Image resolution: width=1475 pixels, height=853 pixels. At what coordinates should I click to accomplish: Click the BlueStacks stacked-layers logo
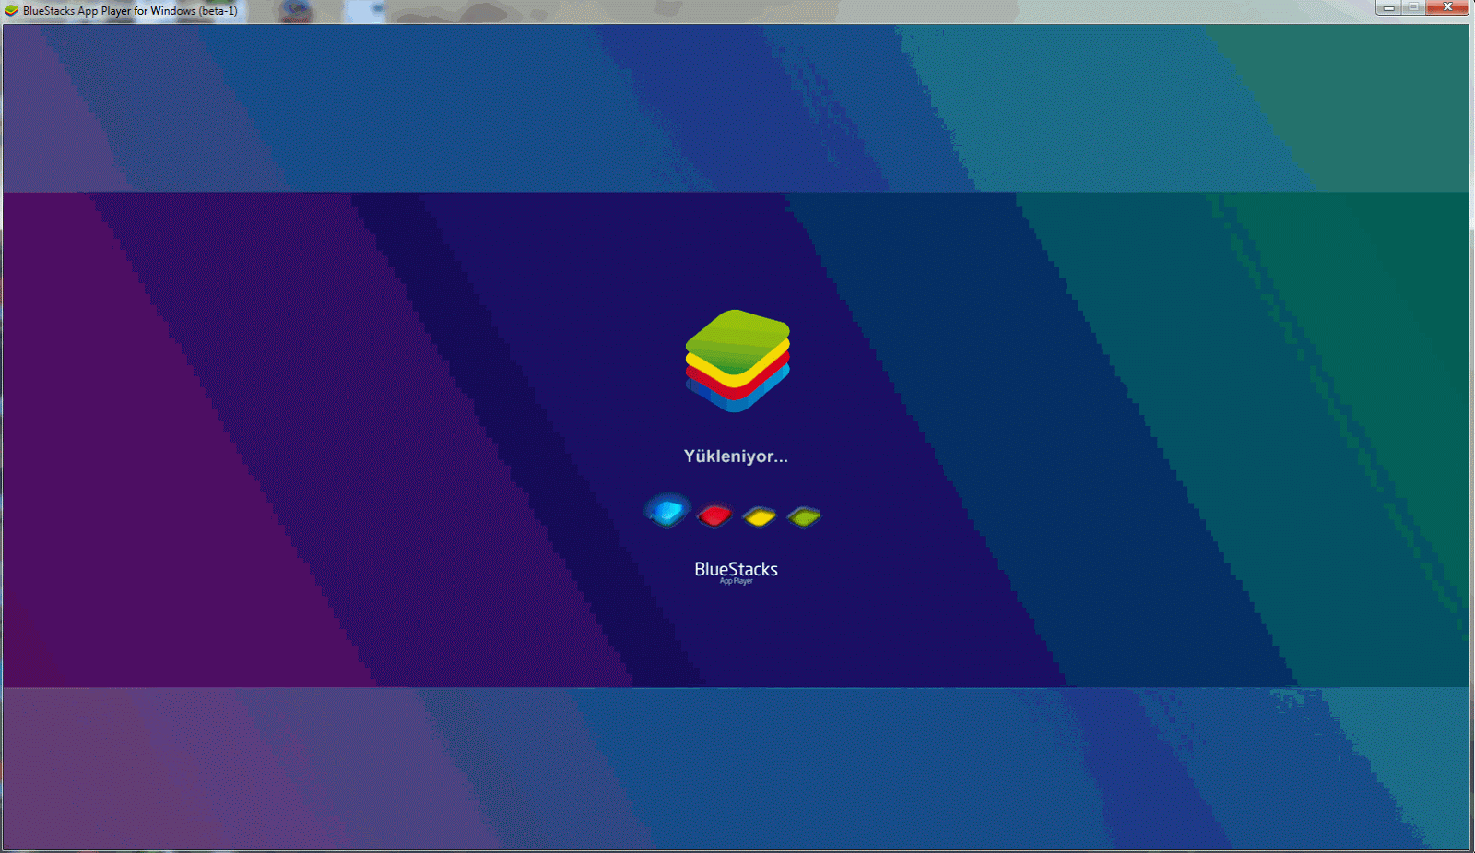tap(737, 361)
